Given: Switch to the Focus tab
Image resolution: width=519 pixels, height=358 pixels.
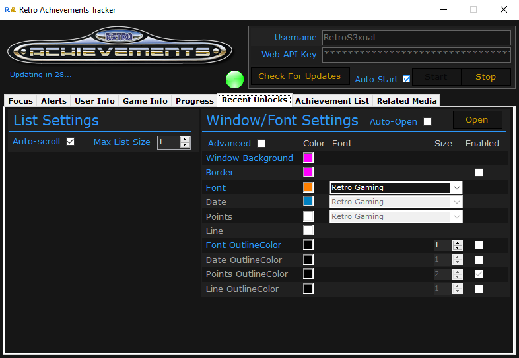Looking at the screenshot, I should [x=20, y=101].
